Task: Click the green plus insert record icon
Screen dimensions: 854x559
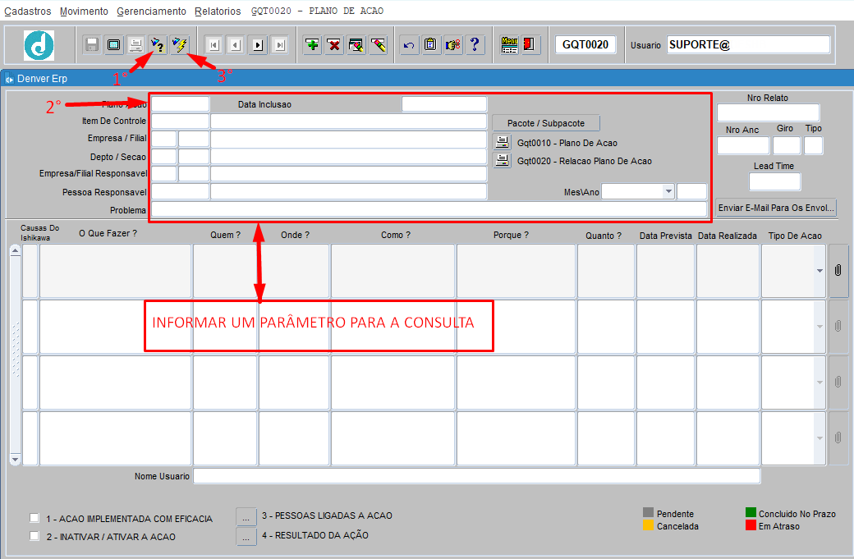Action: tap(312, 44)
